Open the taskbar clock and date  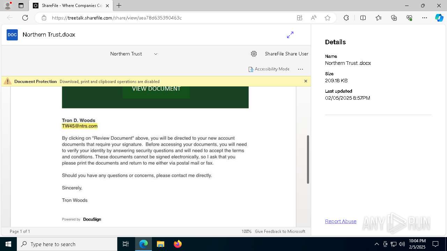tap(417, 244)
